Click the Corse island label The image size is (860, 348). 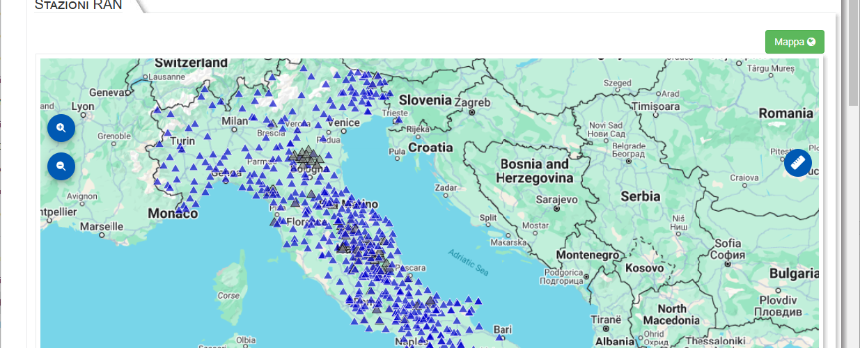click(228, 295)
